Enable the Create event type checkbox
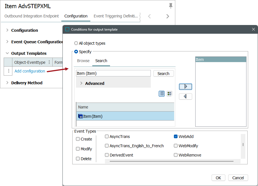Viewport: 258px width, 186px height. [78, 139]
